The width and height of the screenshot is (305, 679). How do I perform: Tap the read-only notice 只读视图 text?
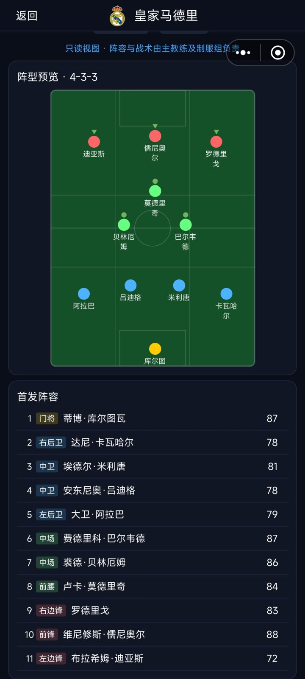click(83, 48)
